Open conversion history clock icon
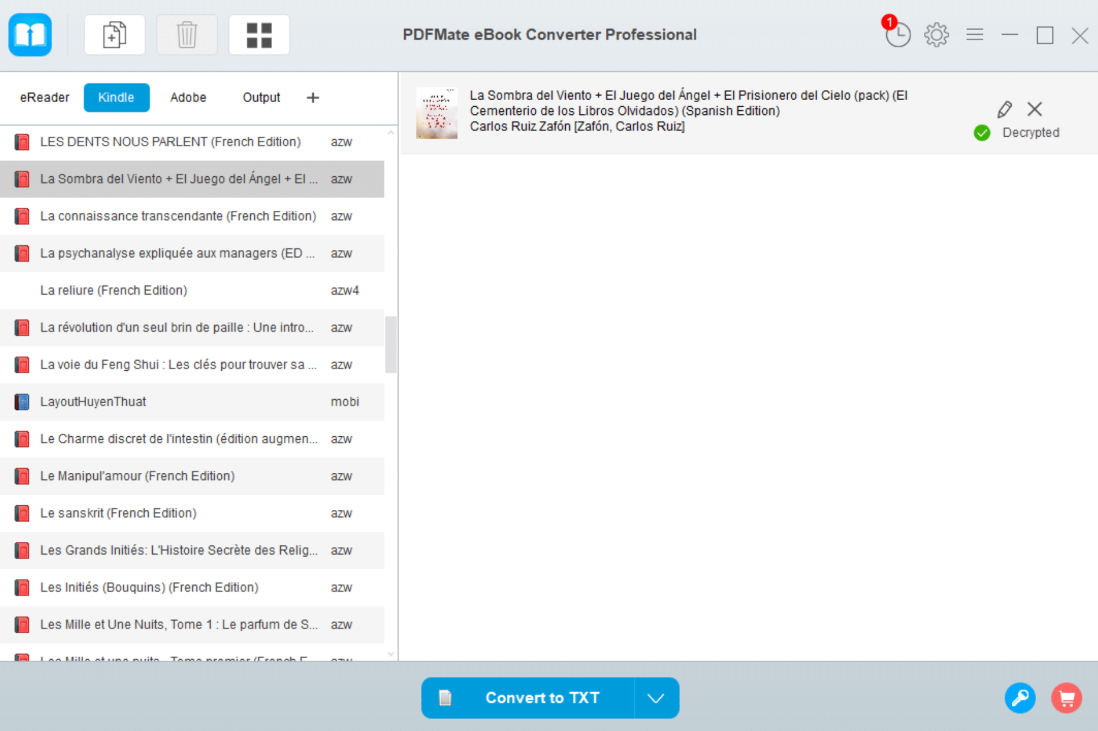This screenshot has height=731, width=1098. (897, 35)
